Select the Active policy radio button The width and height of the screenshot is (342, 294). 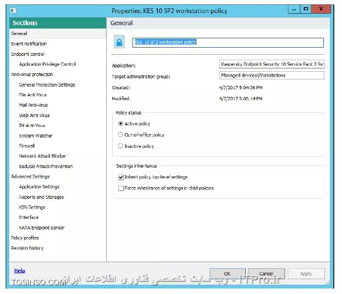(x=120, y=124)
